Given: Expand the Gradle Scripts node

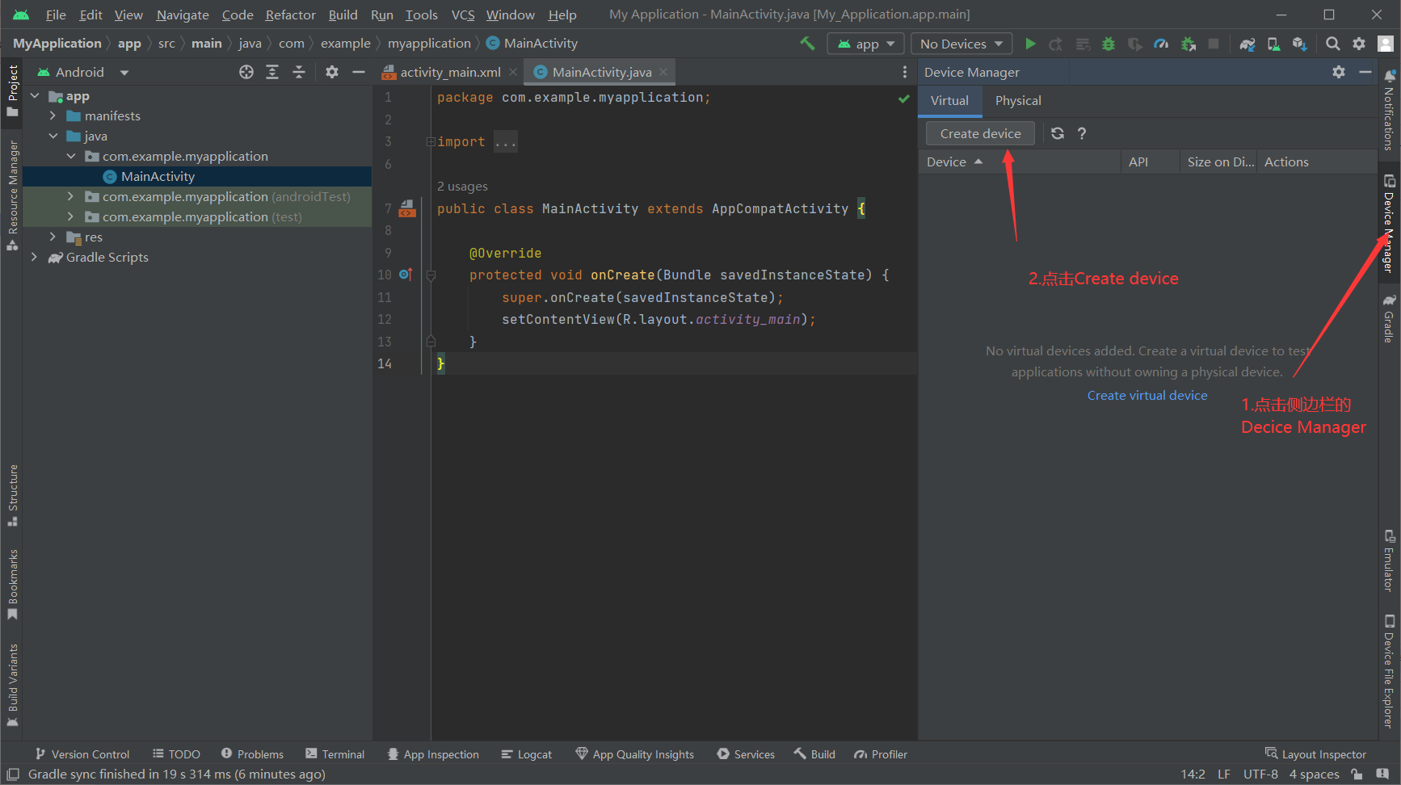Looking at the screenshot, I should pos(35,258).
